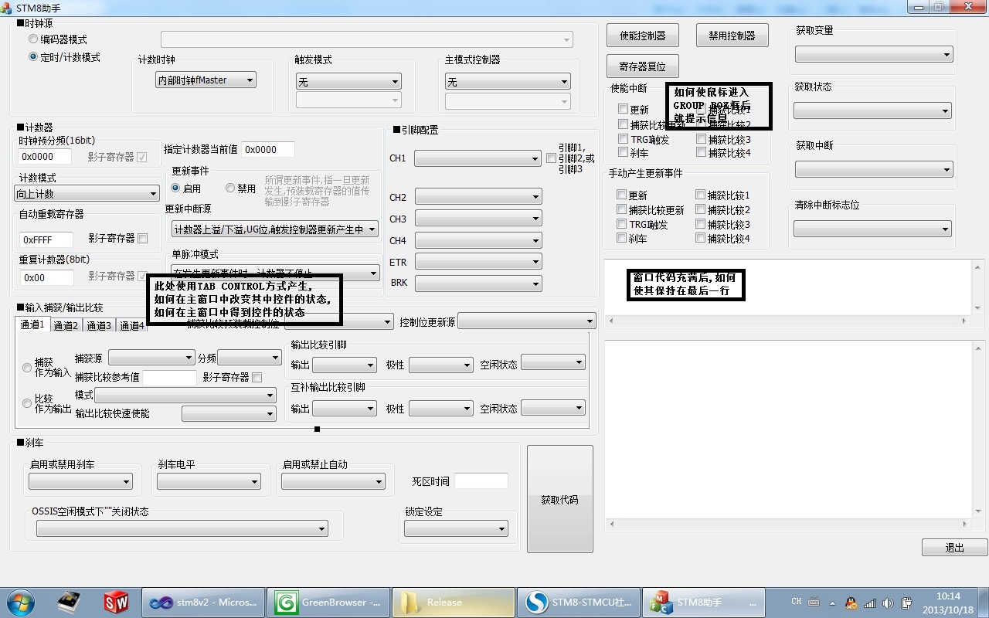Select 定时/计数模式 radio button
The width and height of the screenshot is (989, 618).
point(33,56)
